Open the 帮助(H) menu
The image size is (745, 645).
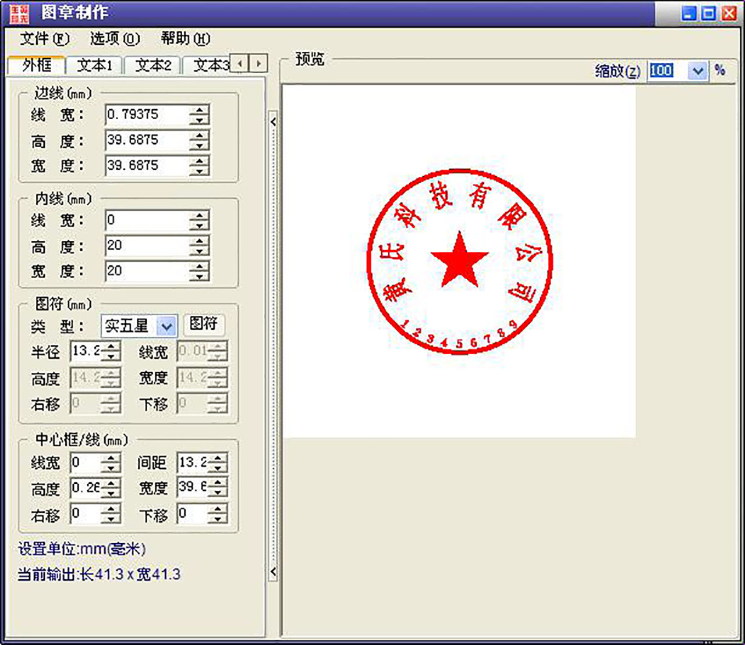coord(185,39)
